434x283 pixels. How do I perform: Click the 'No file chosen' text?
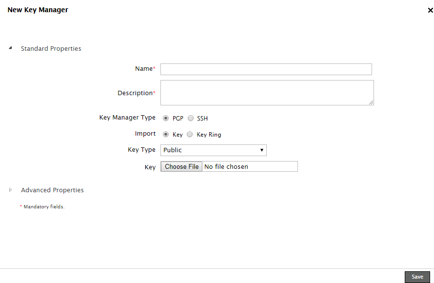click(226, 167)
